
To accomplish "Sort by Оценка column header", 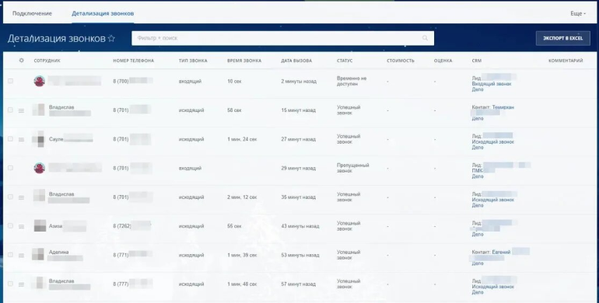I will click(x=443, y=61).
